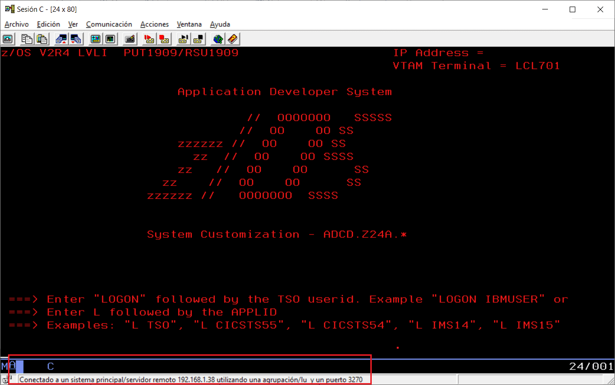Open the keyboard remap setup icon
Screen dimensions: 615x385
pos(129,39)
